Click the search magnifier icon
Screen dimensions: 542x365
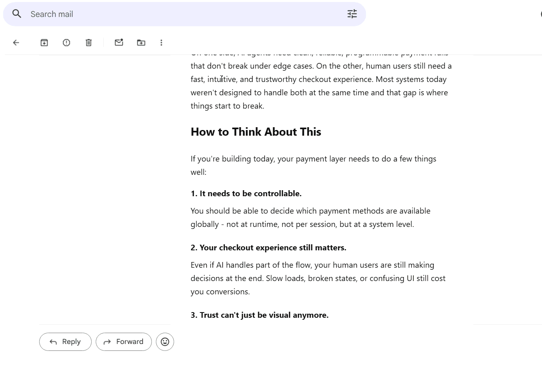(17, 14)
